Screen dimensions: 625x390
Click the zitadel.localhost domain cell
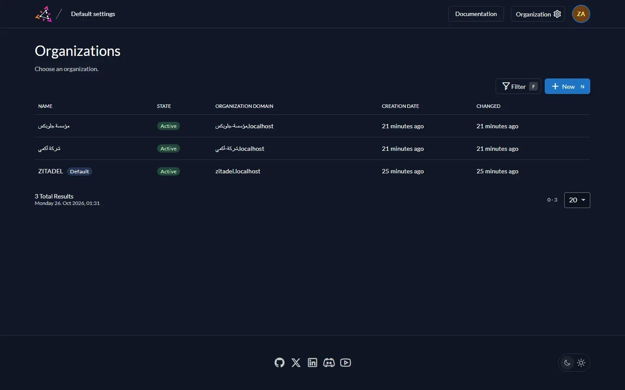(238, 171)
